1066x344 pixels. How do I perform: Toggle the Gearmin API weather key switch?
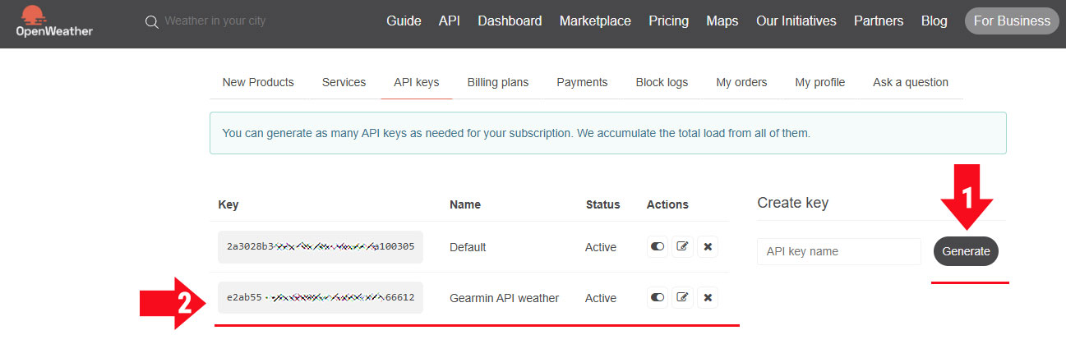click(x=657, y=298)
